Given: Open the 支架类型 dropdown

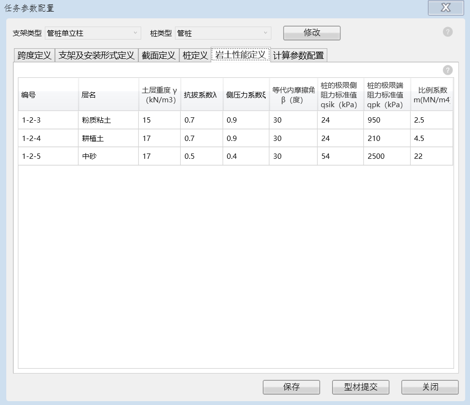Looking at the screenshot, I should (93, 33).
